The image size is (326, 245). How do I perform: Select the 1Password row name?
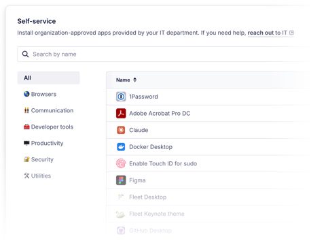point(143,97)
